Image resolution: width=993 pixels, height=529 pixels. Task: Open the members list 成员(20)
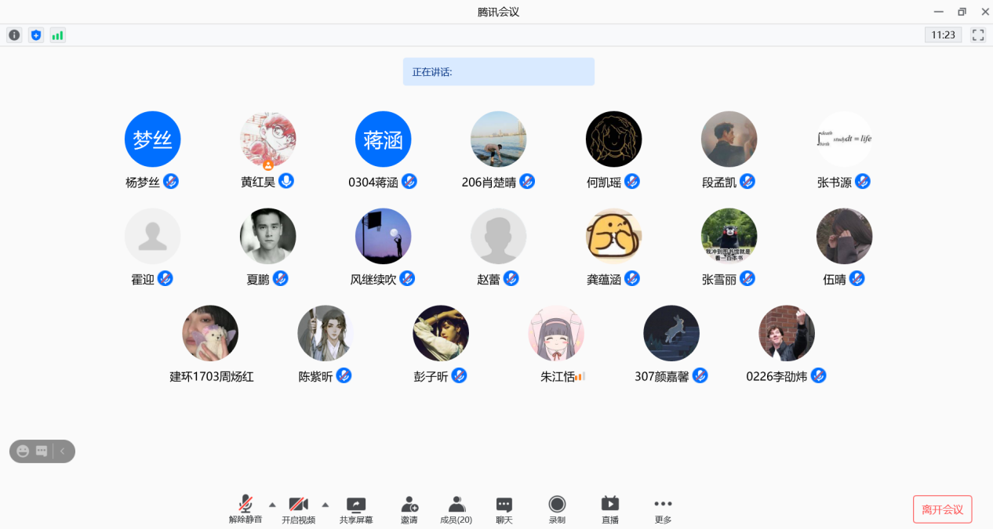[x=456, y=509]
